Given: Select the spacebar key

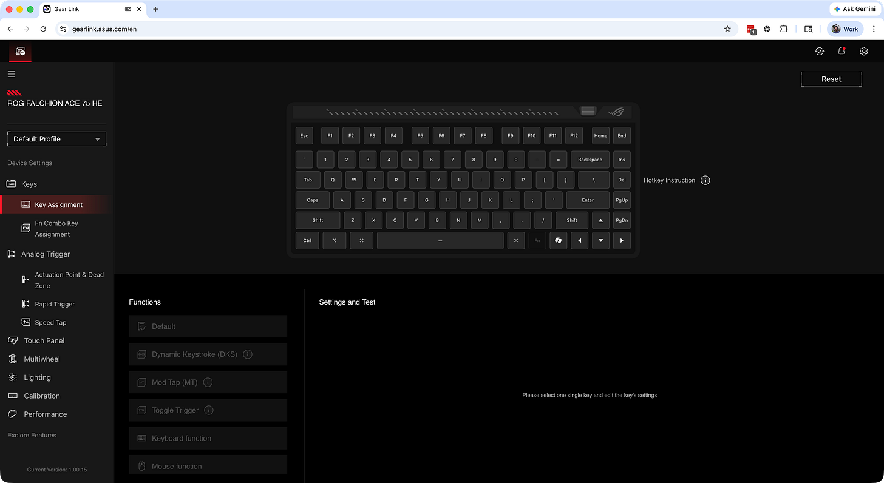Looking at the screenshot, I should pyautogui.click(x=440, y=240).
